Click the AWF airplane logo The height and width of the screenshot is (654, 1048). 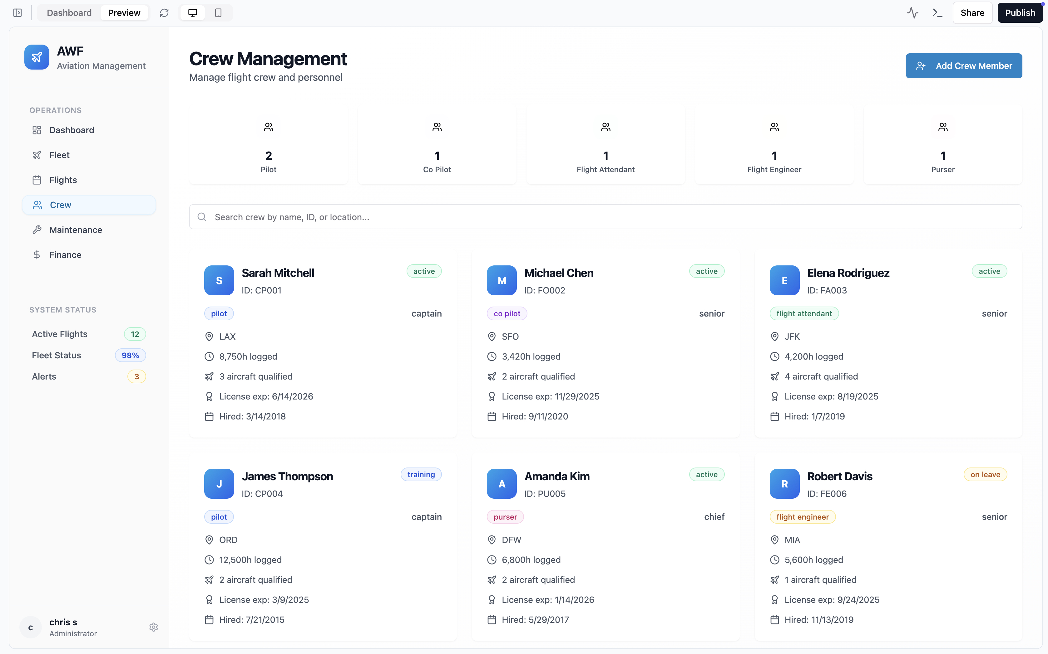tap(37, 57)
